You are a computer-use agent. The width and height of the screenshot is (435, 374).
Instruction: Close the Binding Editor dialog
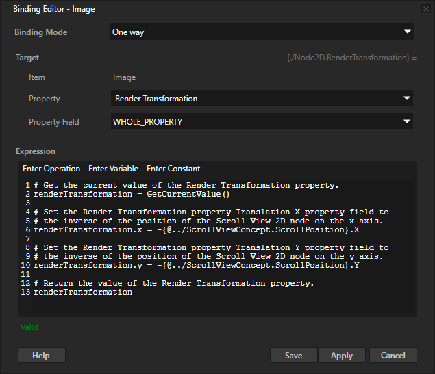coord(423,10)
